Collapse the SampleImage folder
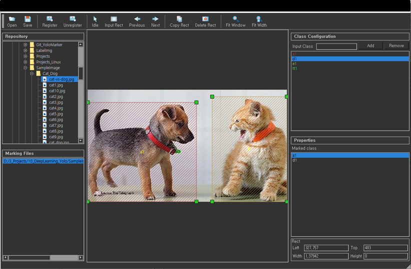The height and width of the screenshot is (269, 411). (x=25, y=67)
